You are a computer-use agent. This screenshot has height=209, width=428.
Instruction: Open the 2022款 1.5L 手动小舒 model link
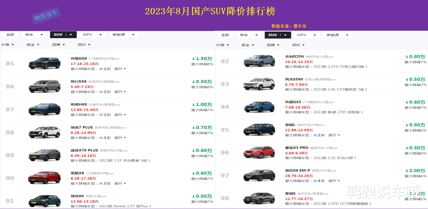(335, 158)
